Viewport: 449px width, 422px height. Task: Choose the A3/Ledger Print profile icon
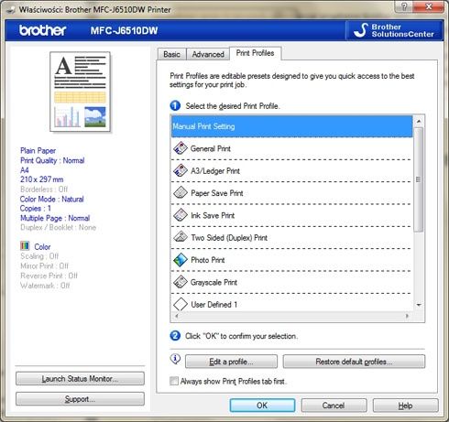coord(181,170)
